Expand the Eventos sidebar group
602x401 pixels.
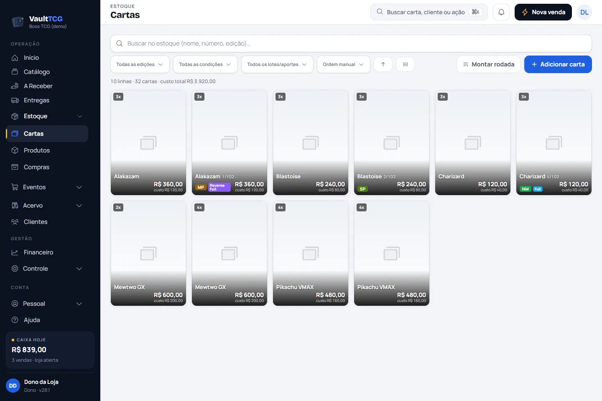point(47,187)
